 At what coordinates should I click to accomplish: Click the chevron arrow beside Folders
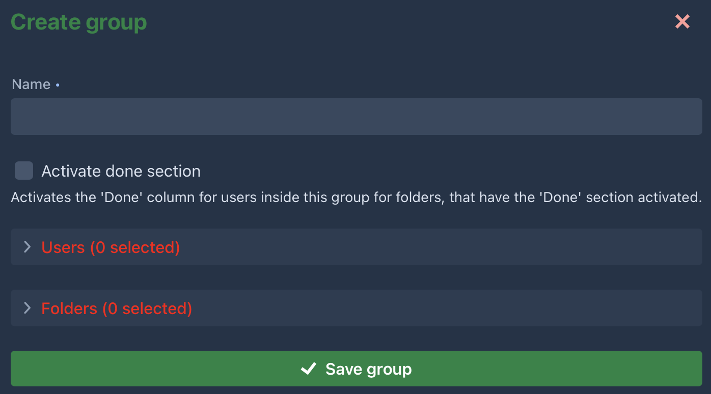click(x=28, y=308)
